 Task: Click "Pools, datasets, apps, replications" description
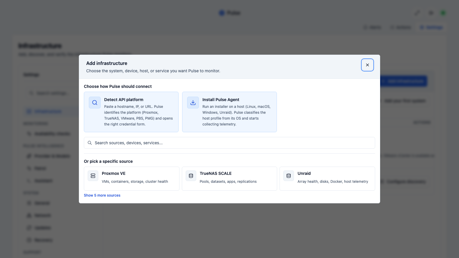coord(228,182)
